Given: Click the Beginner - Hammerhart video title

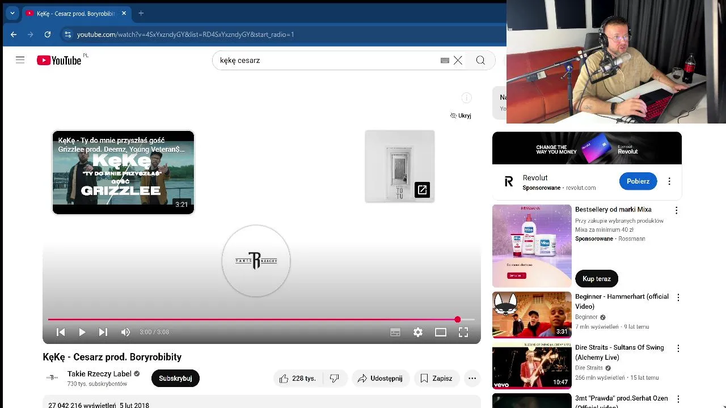Looking at the screenshot, I should 622,301.
